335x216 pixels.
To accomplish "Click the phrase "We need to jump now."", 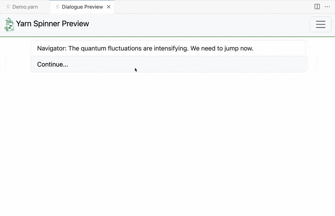I will point(222,48).
